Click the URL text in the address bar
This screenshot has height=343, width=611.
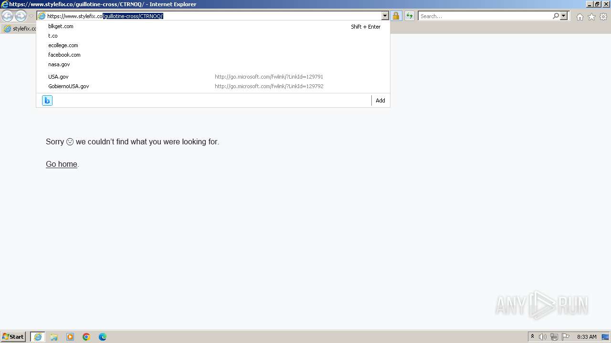[105, 16]
